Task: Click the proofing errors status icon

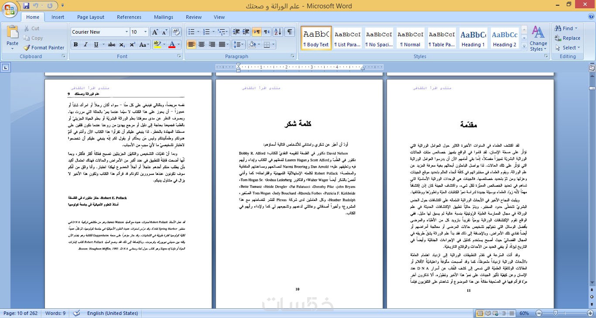Action: point(77,313)
